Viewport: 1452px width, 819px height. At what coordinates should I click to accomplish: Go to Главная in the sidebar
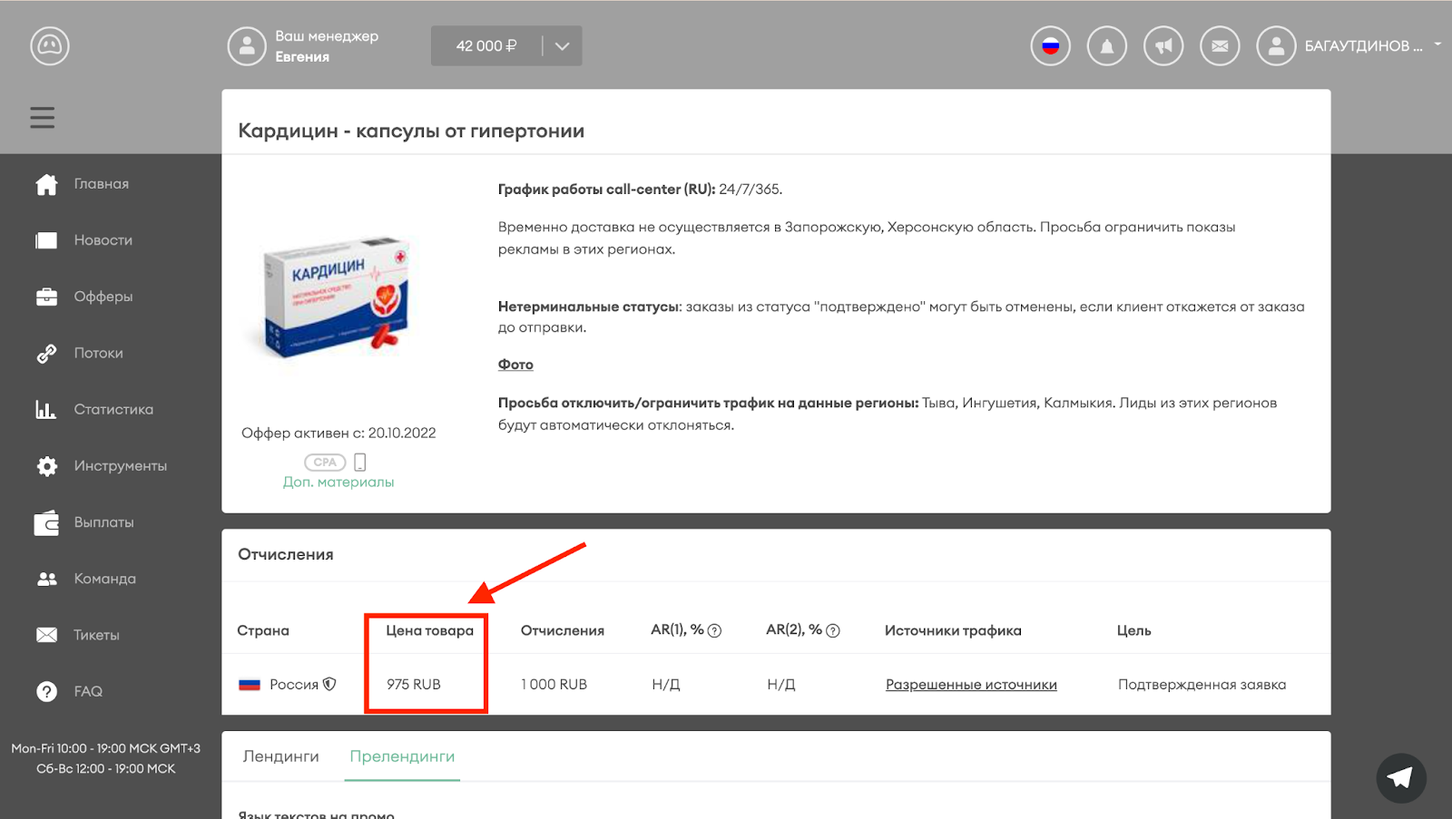coord(102,184)
